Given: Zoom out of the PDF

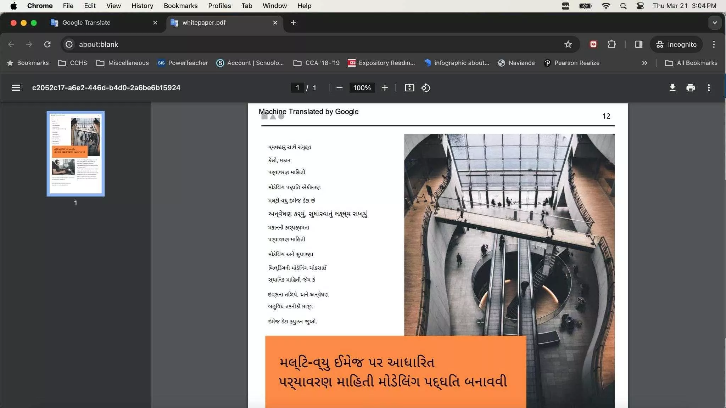Looking at the screenshot, I should (340, 87).
